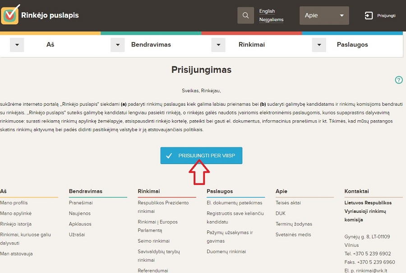Switch language to English
The width and height of the screenshot is (406, 273).
tap(267, 11)
